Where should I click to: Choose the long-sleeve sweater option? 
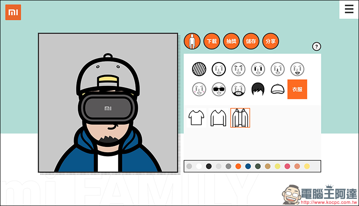click(218, 118)
